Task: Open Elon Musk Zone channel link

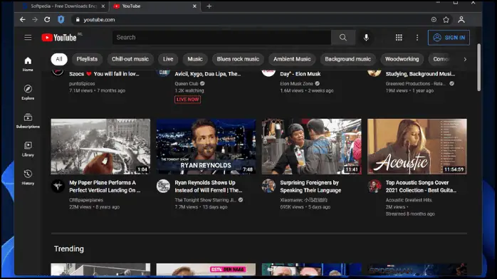Action: click(296, 83)
